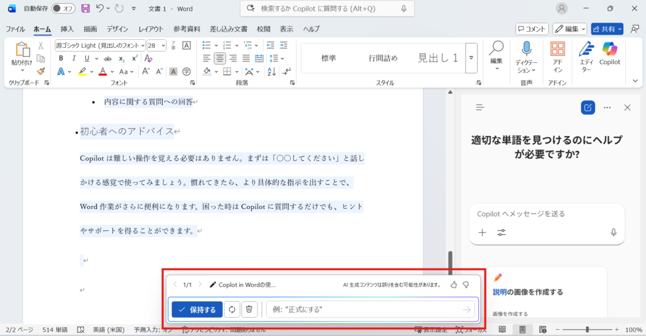Click the 保持する (Keep) button
Screen dimensions: 646x336
(x=196, y=309)
